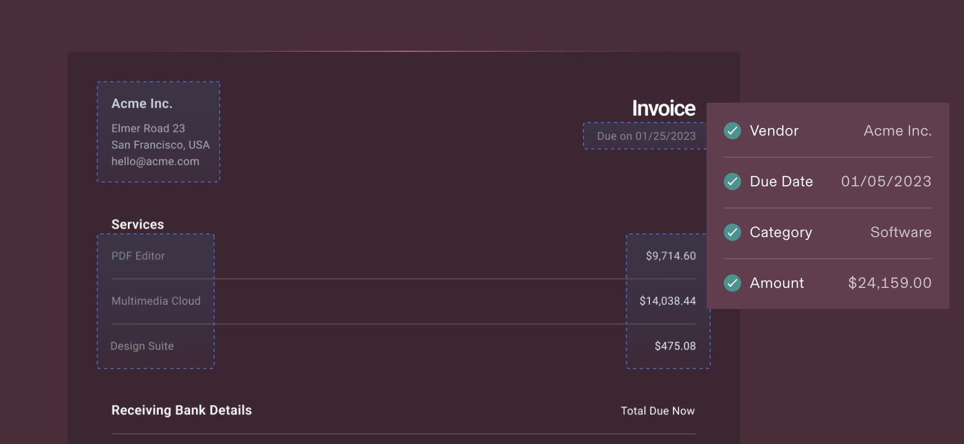Click the green checkmark beside Due Date
The image size is (964, 444).
pyautogui.click(x=732, y=181)
